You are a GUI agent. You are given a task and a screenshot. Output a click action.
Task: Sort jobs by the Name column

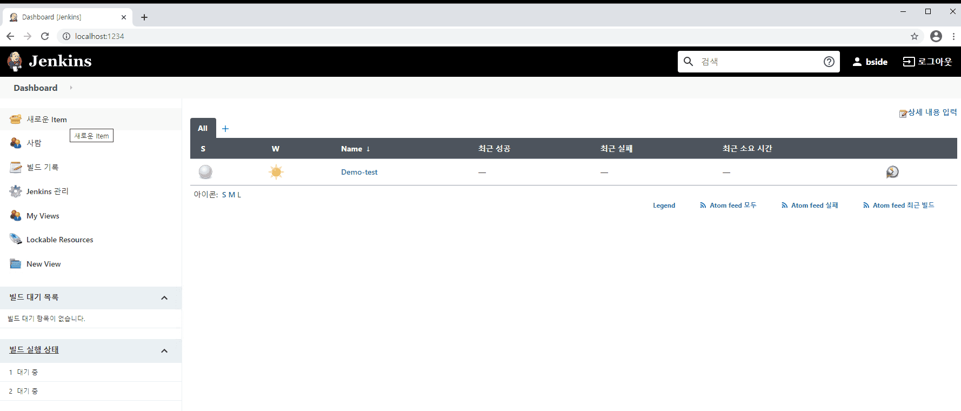(x=355, y=149)
